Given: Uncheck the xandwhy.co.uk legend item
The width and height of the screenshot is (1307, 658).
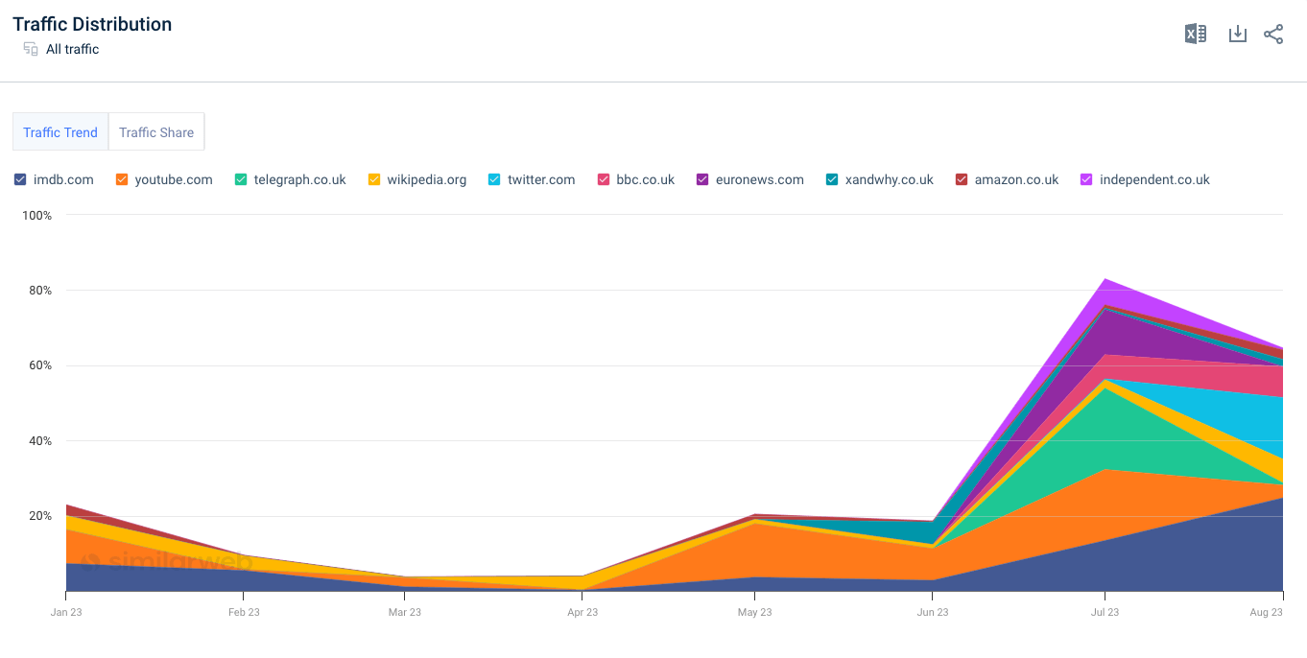Looking at the screenshot, I should [x=831, y=178].
